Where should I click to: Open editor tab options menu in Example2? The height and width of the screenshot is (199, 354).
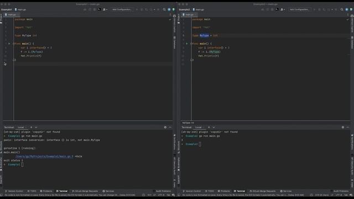coord(348,15)
